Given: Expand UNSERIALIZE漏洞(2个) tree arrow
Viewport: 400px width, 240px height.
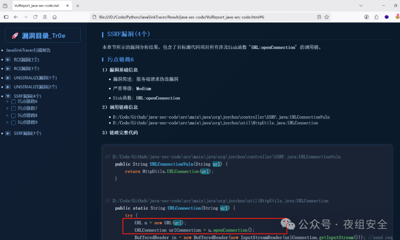Looking at the screenshot, I should (8, 87).
